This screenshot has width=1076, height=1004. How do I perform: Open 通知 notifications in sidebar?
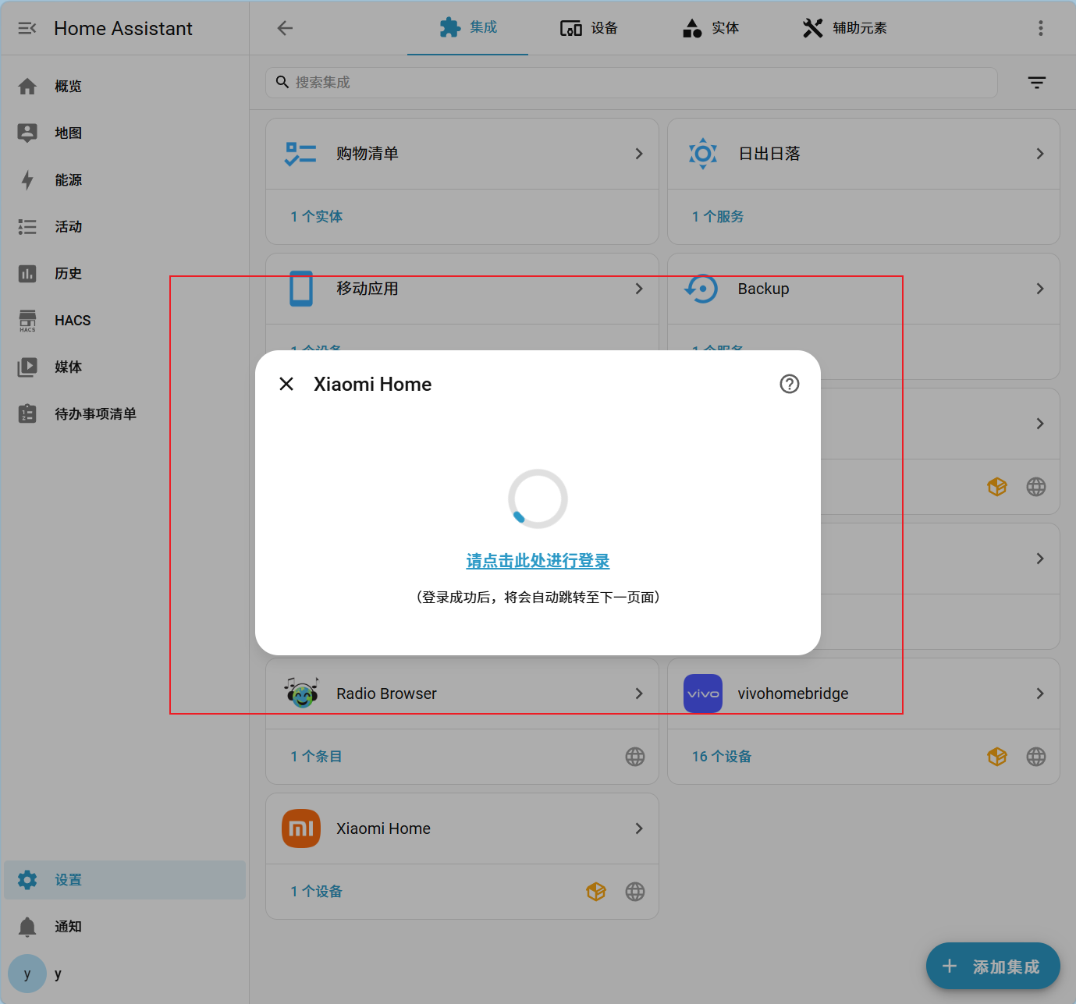(125, 927)
